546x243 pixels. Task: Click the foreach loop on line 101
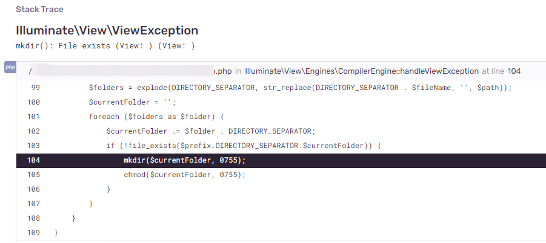(x=156, y=117)
